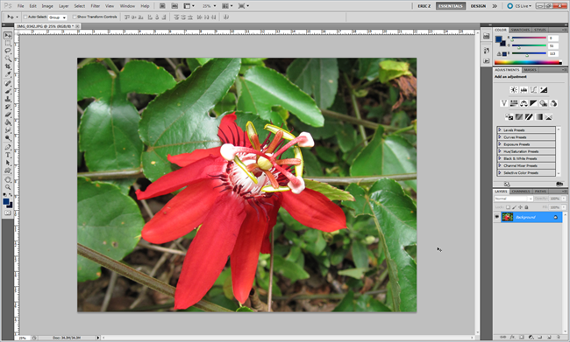Open the Filter menu
The height and width of the screenshot is (342, 570).
pyautogui.click(x=96, y=6)
